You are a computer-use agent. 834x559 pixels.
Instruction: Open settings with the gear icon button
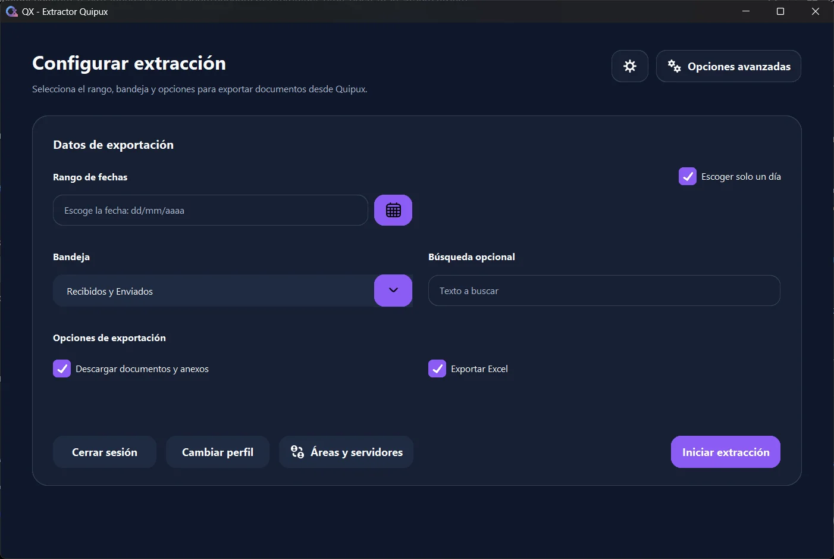pyautogui.click(x=630, y=66)
